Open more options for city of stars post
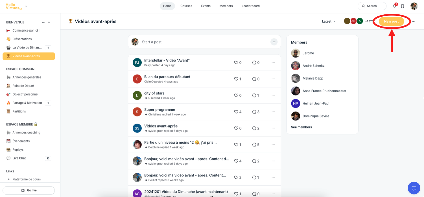This screenshot has width=424, height=197. click(x=273, y=95)
